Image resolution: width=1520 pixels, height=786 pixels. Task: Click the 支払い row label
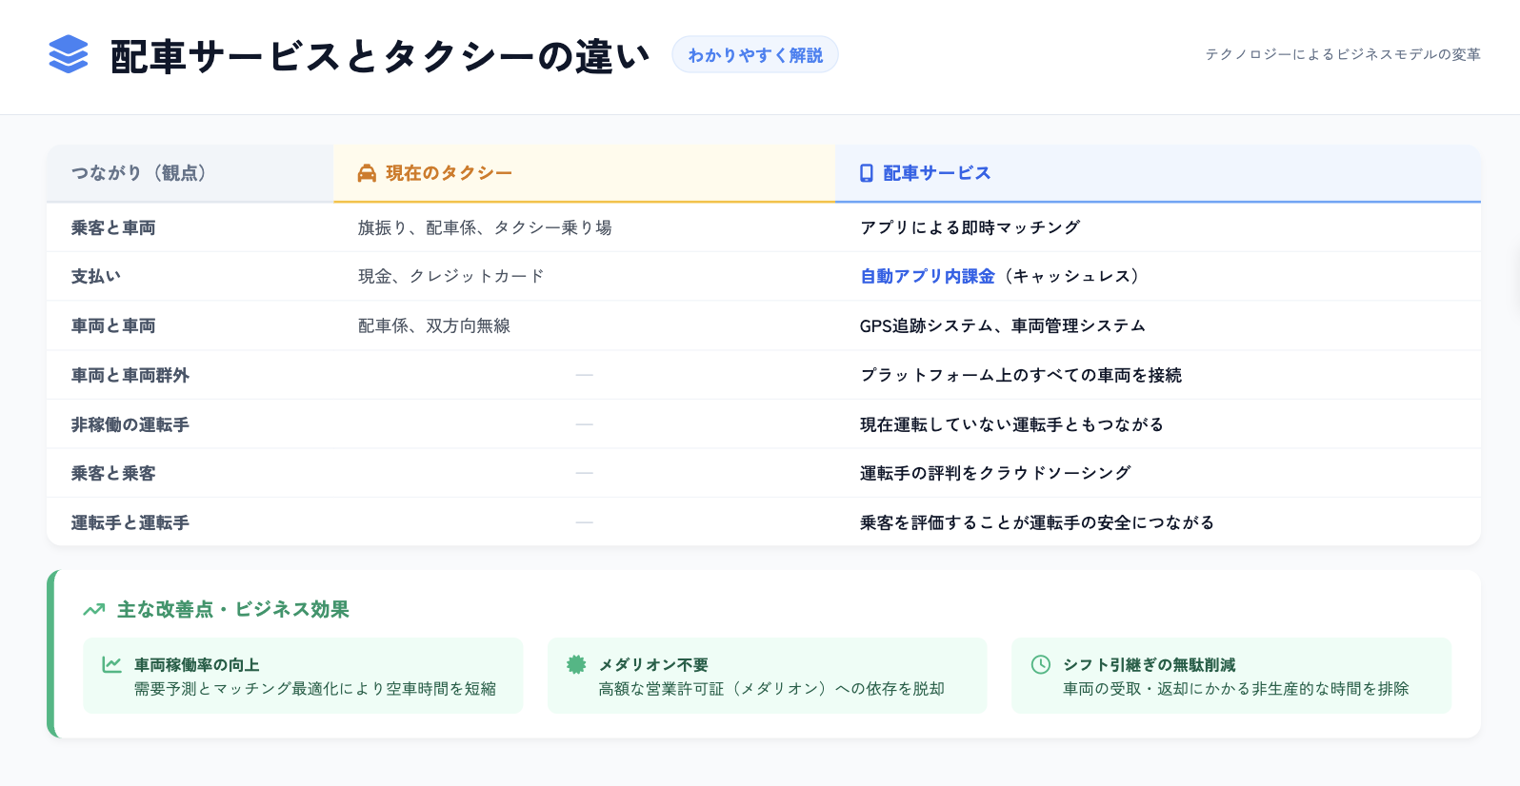click(96, 276)
